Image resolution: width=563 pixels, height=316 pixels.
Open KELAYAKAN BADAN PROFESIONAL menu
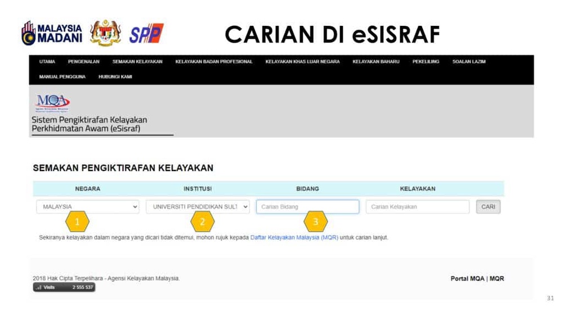tap(213, 62)
